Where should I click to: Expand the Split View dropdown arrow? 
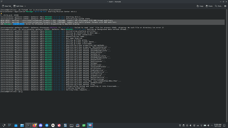pyautogui.click(x=25, y=6)
